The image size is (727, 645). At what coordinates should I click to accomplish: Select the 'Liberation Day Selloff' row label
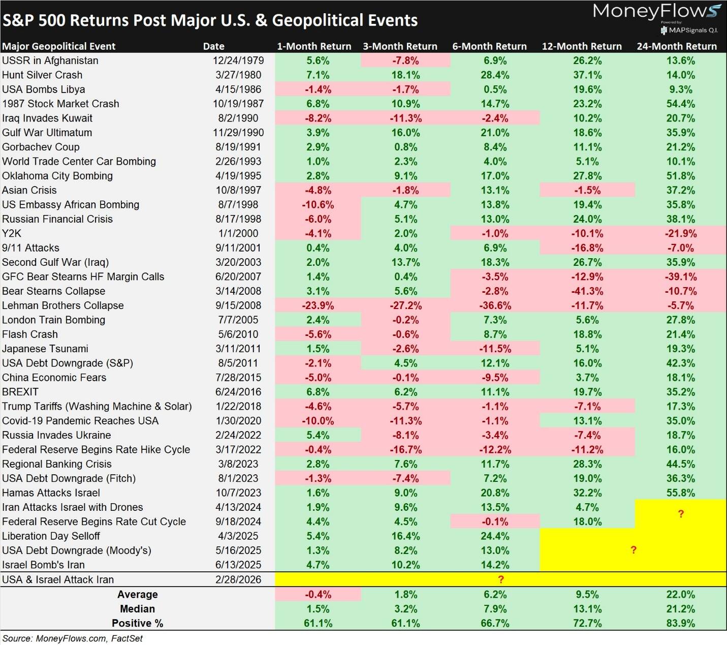pos(51,536)
